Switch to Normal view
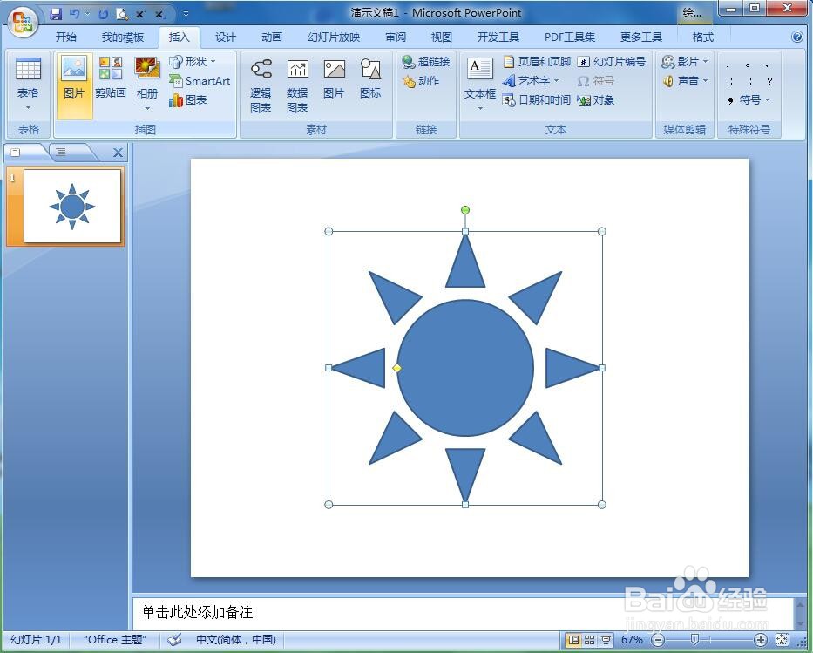813x653 pixels. coord(573,640)
